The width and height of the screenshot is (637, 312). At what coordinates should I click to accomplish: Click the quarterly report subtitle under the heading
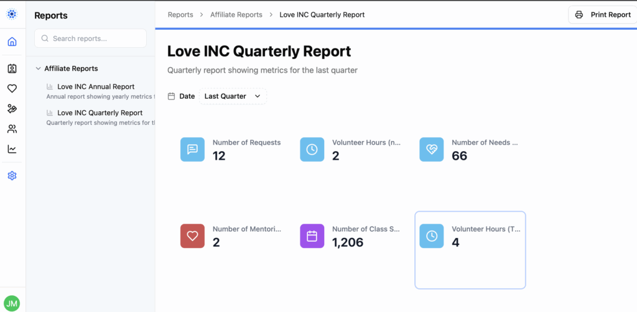coord(263,70)
